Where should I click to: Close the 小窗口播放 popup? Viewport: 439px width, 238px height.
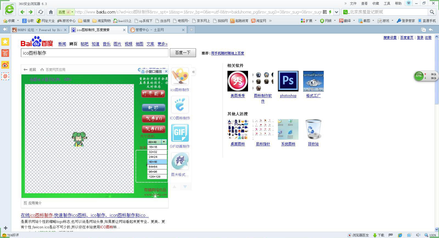(x=166, y=71)
